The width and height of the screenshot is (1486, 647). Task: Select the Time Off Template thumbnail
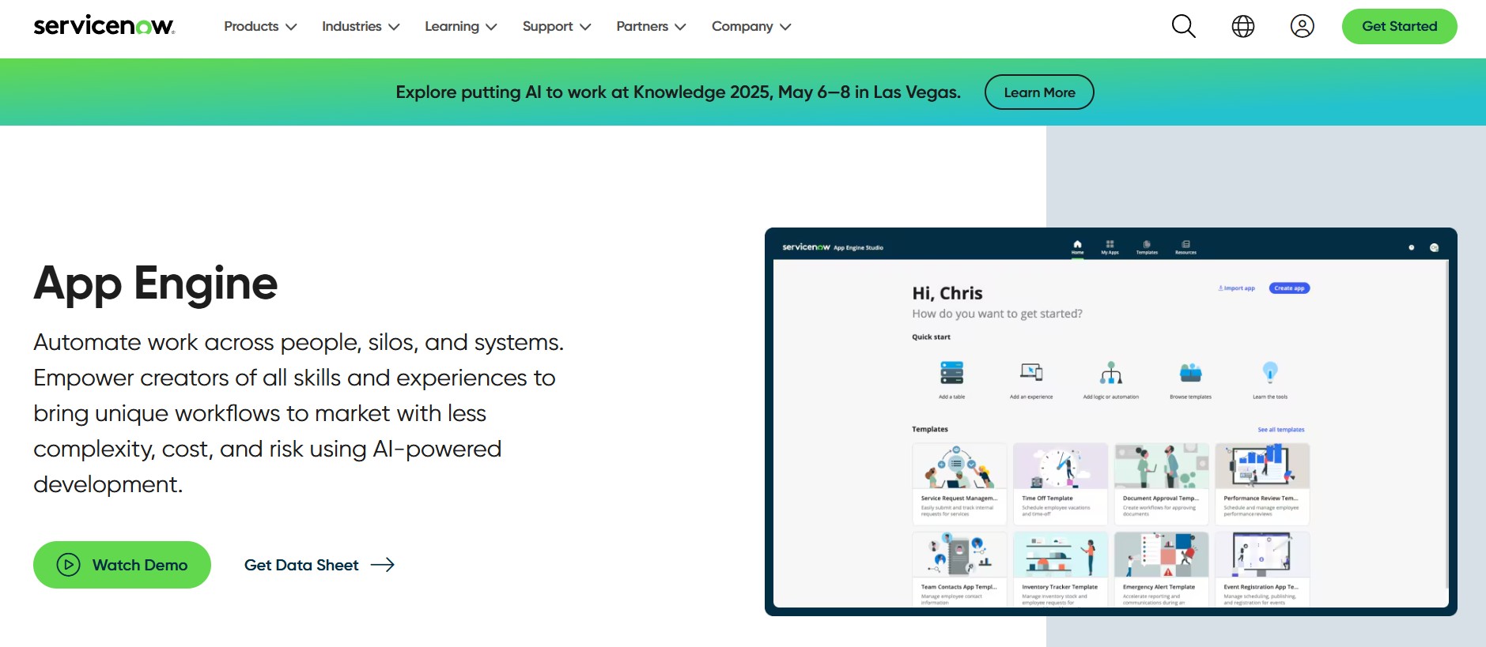point(1060,467)
